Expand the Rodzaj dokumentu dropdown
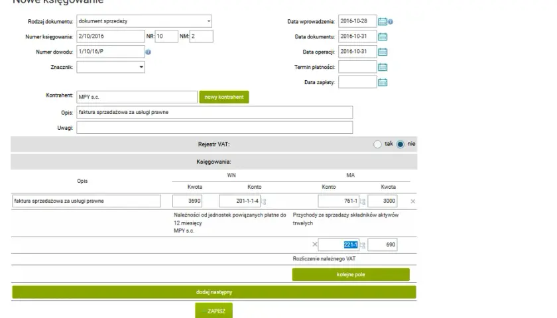 (145, 21)
